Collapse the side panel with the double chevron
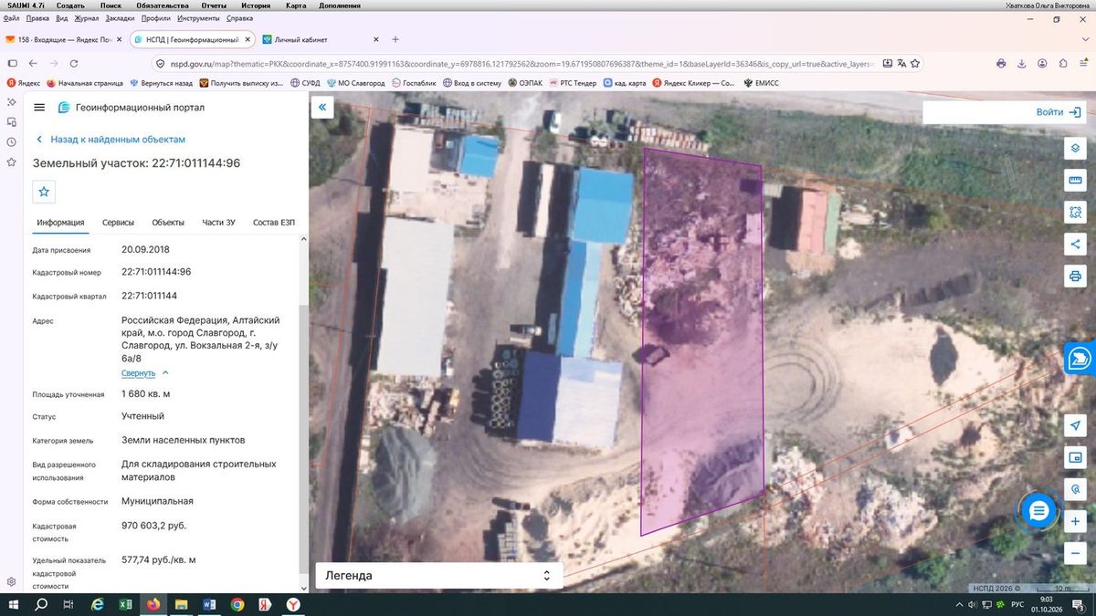 pyautogui.click(x=321, y=108)
